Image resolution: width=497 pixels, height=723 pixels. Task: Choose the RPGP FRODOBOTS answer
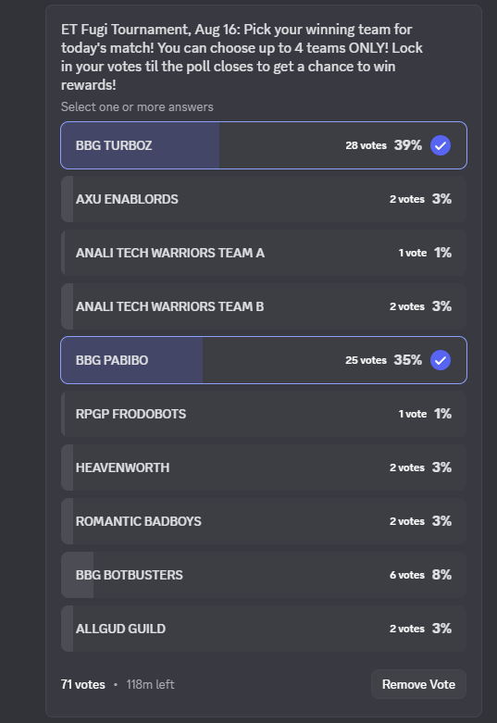click(x=264, y=414)
